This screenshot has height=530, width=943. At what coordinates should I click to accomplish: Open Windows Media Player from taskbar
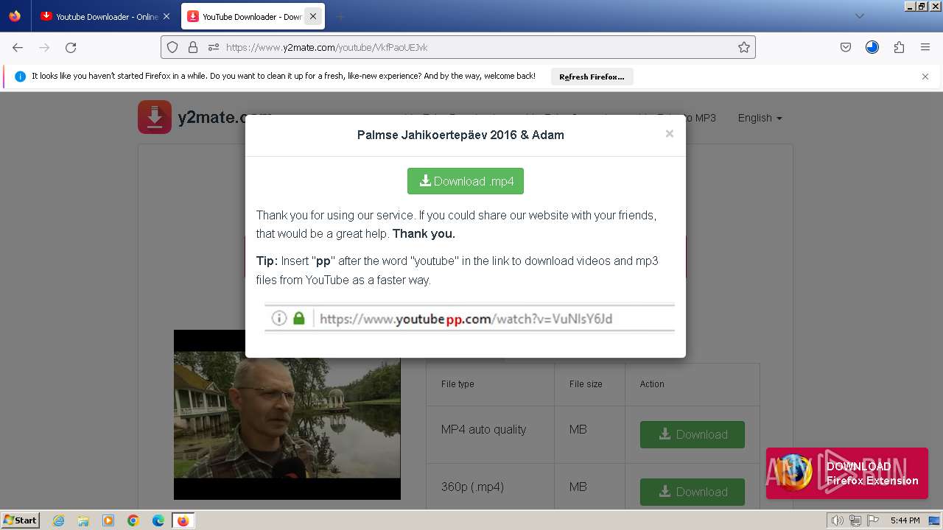pos(108,520)
